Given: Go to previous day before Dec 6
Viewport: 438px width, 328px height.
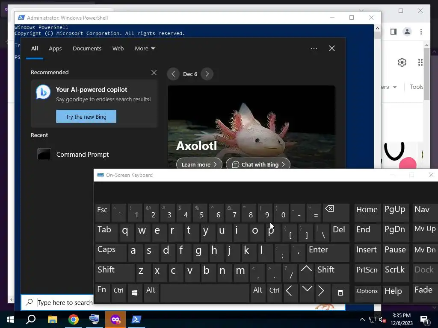Looking at the screenshot, I should pyautogui.click(x=173, y=74).
